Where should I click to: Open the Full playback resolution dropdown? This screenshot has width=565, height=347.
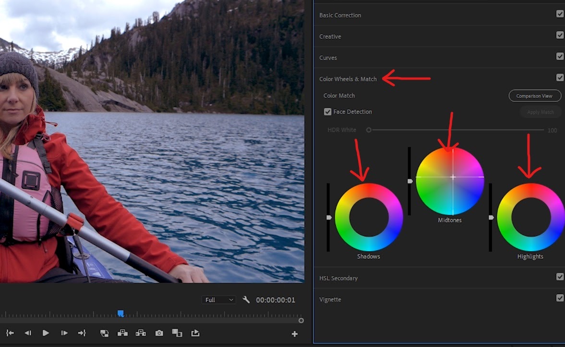coord(219,300)
